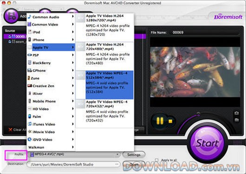This screenshot has height=174, width=246.
Task: Click the iPhone device icon
Action: [30, 39]
